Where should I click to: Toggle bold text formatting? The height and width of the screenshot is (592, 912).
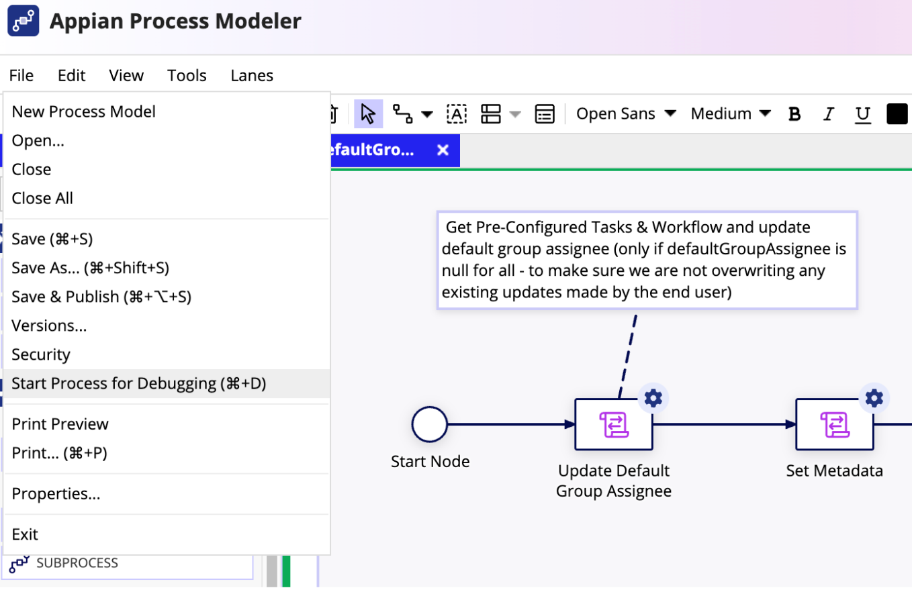pyautogui.click(x=794, y=114)
